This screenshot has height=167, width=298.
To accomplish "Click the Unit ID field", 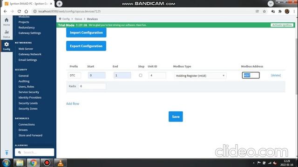I will click(x=157, y=75).
